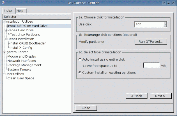Viewport: 177px width, 116px height.
Task: Collapse the Installation Utilities tree node
Action: point(4,22)
